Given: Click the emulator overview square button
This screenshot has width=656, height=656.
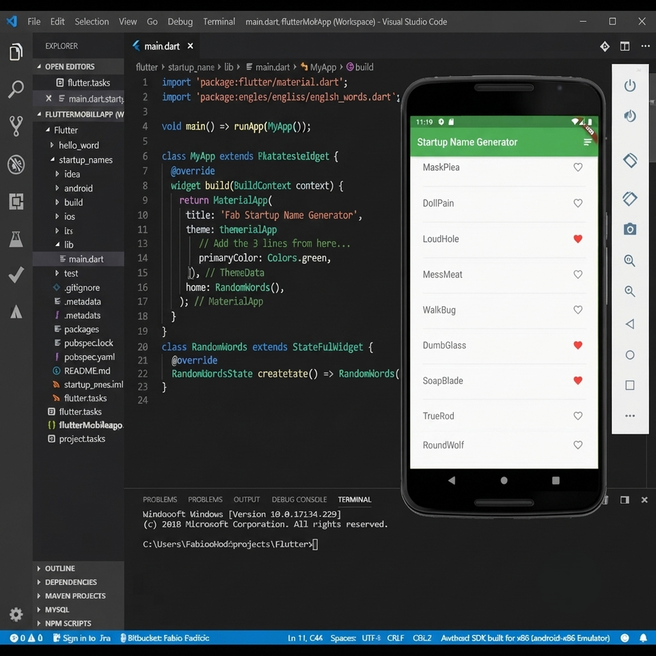Looking at the screenshot, I should 629,385.
